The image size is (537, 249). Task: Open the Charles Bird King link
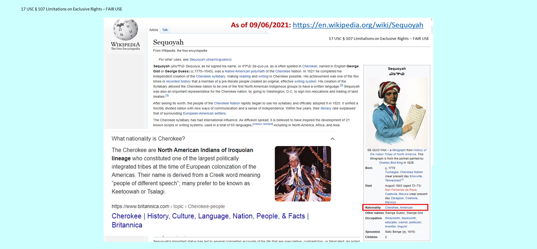(391, 163)
